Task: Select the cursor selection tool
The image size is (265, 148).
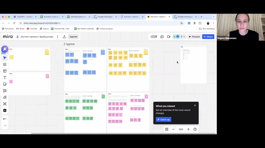Action: tap(5, 58)
